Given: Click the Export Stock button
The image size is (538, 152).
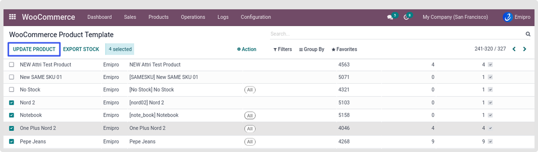Looking at the screenshot, I should [81, 49].
